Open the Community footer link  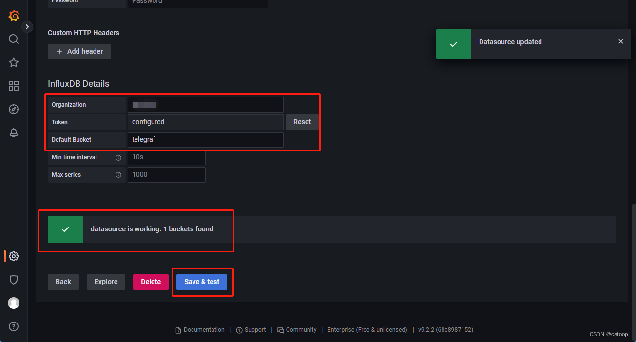coord(297,330)
